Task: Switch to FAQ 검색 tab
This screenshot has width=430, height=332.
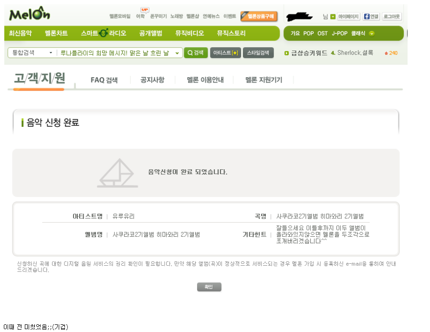Action: click(104, 80)
